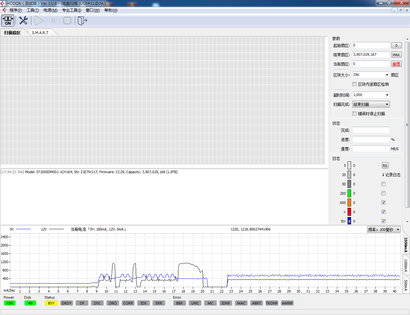Click the green Power ON indicator
The image size is (410, 315).
pyautogui.click(x=10, y=303)
